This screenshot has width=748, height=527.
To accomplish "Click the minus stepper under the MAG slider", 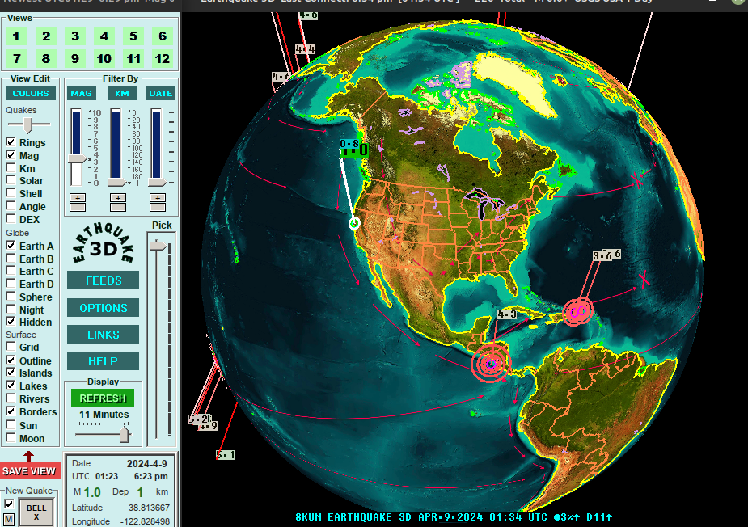I will (78, 208).
